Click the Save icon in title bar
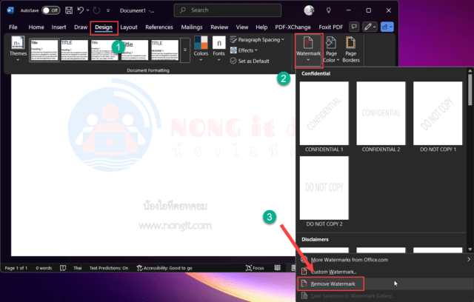Screen dimensions: 474x302 point(69,10)
